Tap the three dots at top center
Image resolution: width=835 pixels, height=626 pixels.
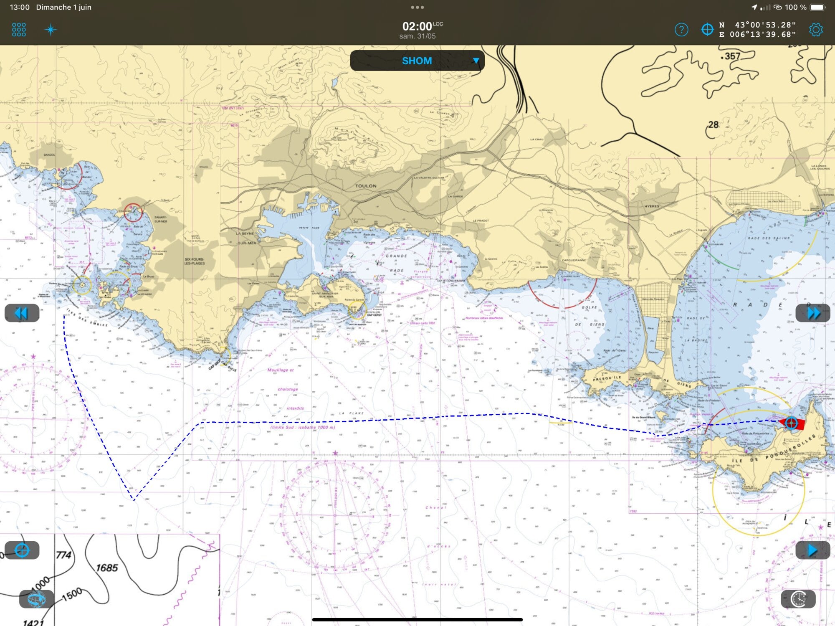pyautogui.click(x=417, y=7)
